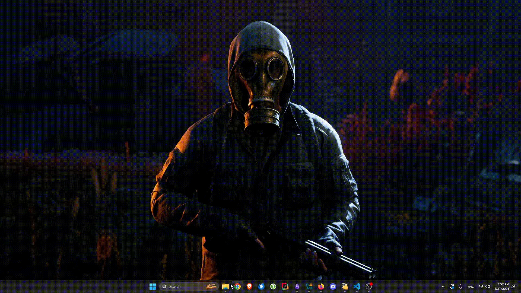Open the green key app in the taskbar
Screen dimensions: 521x293
[x=273, y=286]
